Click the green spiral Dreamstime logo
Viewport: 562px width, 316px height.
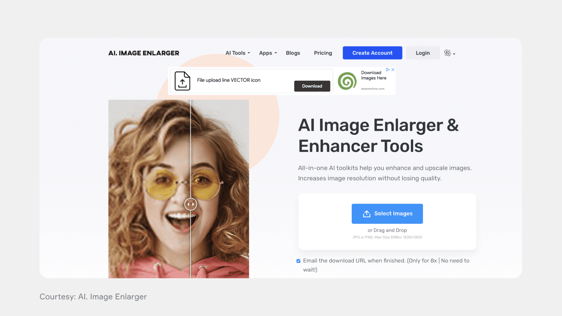coord(347,81)
